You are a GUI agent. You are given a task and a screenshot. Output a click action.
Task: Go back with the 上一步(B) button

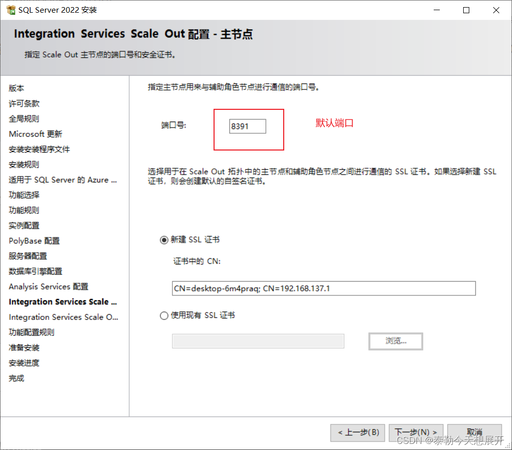pos(357,433)
